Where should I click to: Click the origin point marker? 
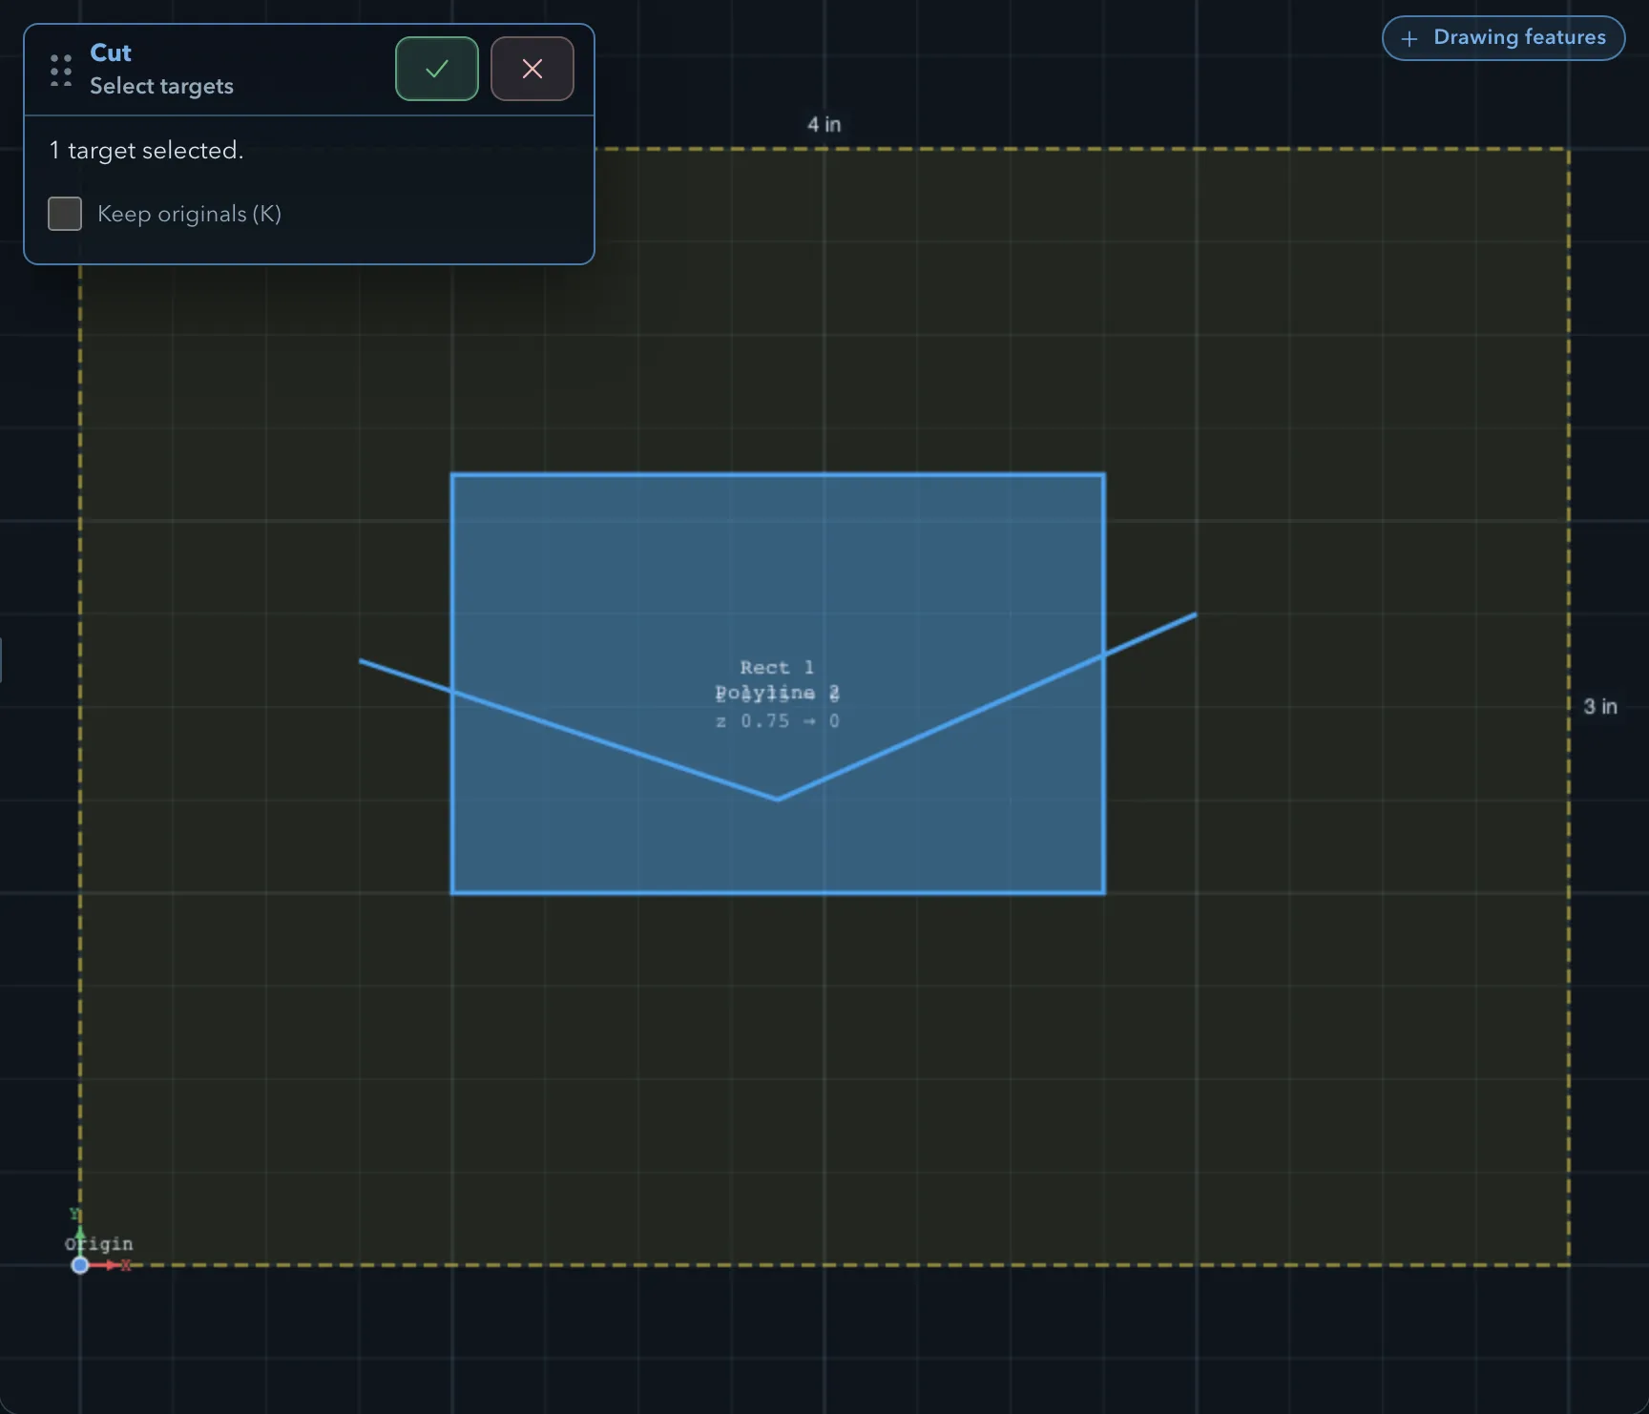pyautogui.click(x=80, y=1265)
